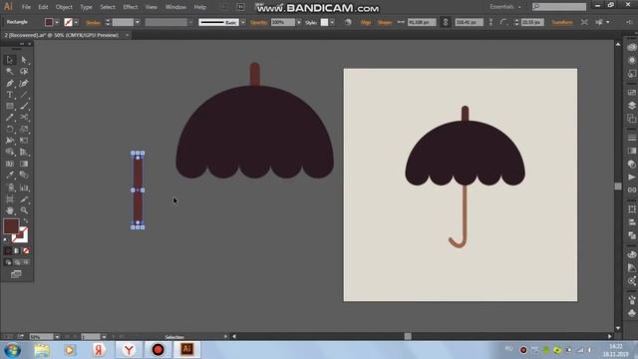Select the Artboard tool

[10, 199]
